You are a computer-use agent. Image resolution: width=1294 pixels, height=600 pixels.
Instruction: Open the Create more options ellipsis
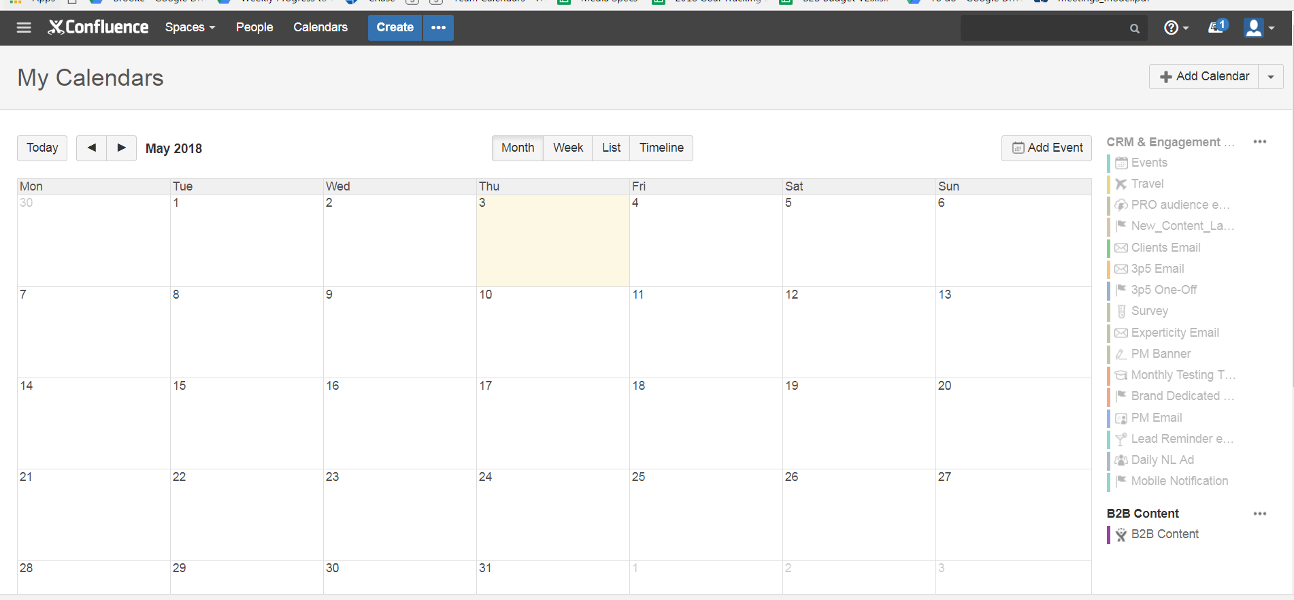(x=439, y=27)
